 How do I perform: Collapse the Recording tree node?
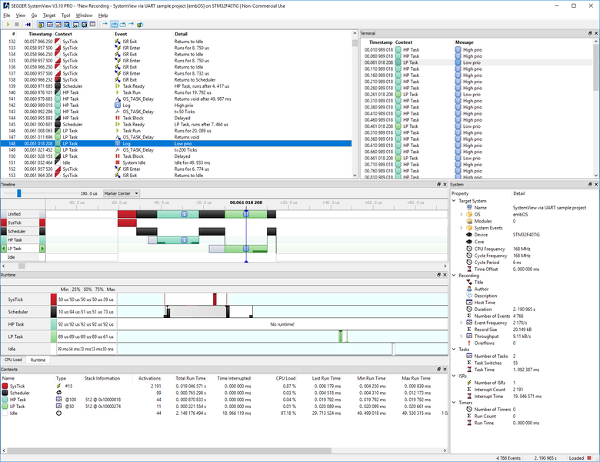454,276
